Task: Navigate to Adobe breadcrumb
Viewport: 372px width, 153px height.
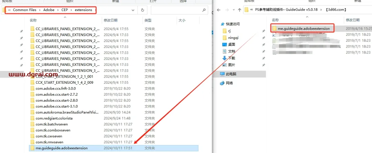Action: 49,10
